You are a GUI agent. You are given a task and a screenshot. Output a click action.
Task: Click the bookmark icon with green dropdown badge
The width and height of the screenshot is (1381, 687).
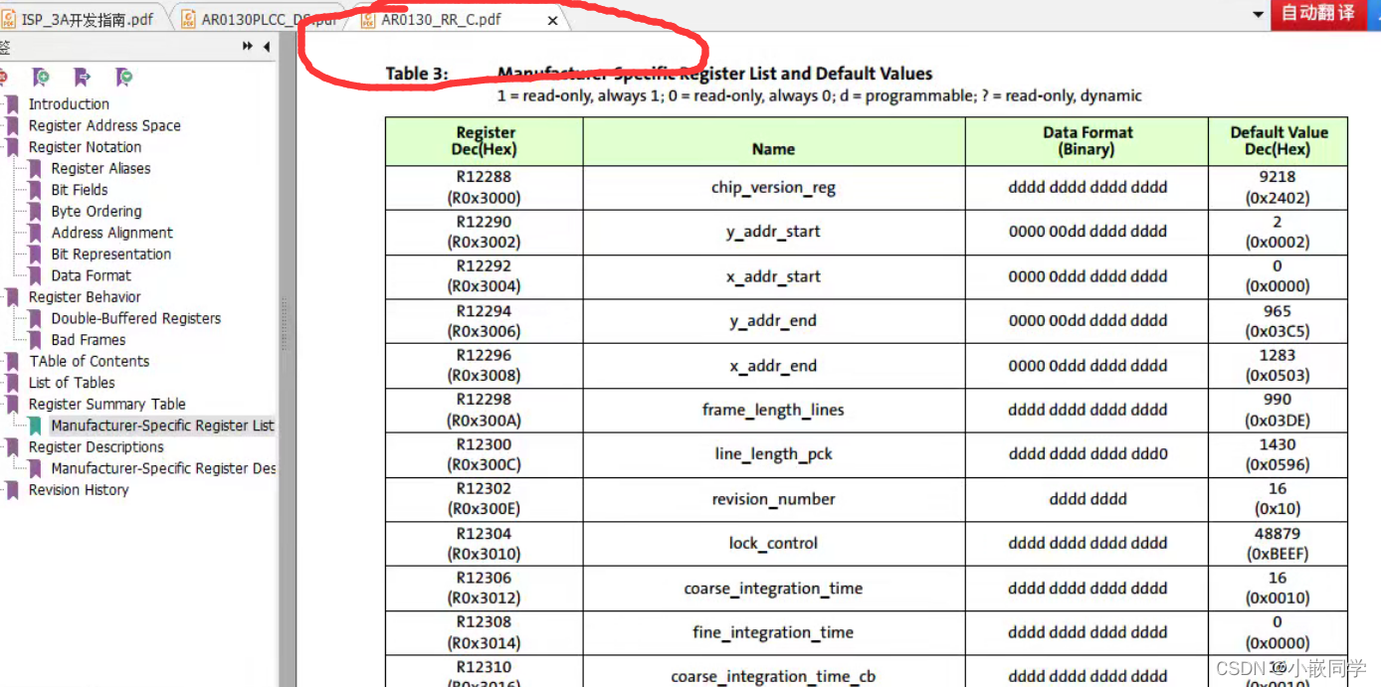pos(123,77)
